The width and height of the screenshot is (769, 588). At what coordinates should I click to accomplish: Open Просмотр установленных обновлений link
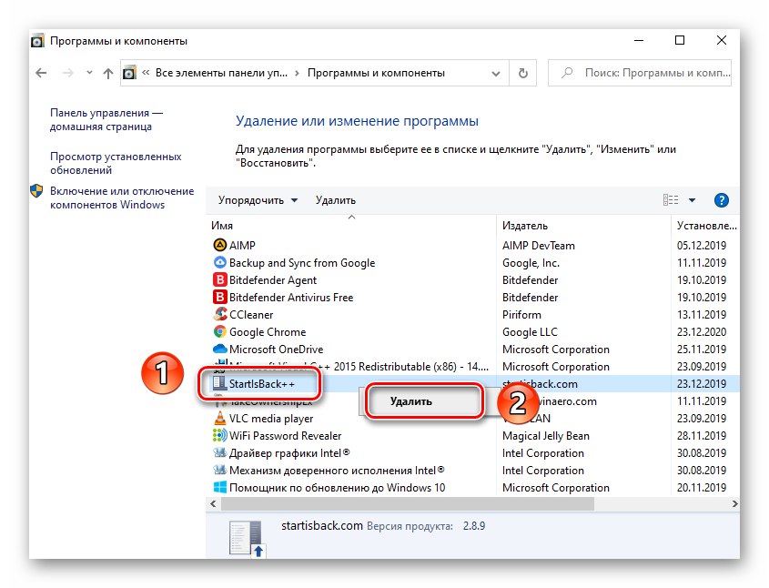point(116,163)
